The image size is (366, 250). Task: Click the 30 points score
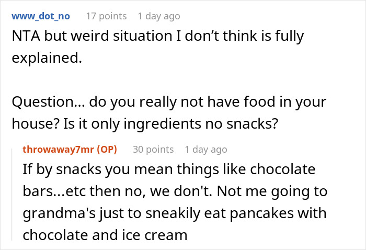coord(153,149)
